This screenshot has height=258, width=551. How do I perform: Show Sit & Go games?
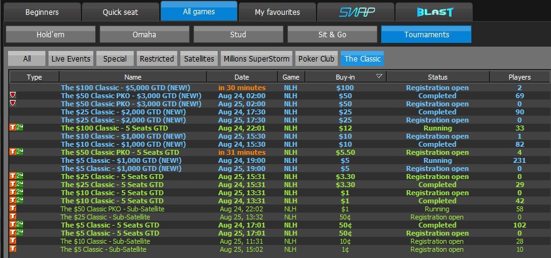point(332,34)
